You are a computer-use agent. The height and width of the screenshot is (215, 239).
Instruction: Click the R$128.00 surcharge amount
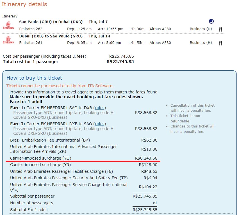click(x=148, y=165)
